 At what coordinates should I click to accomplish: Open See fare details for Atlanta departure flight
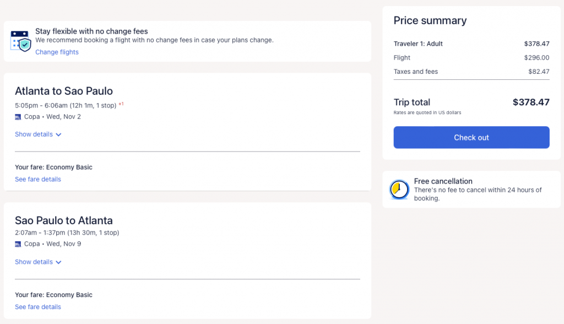click(38, 180)
